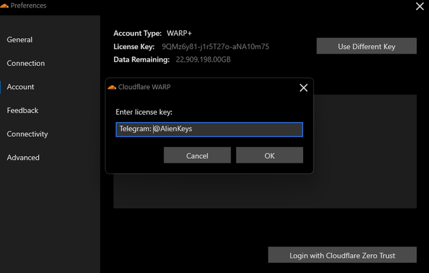Click the Enter license key label
The width and height of the screenshot is (429, 273).
click(x=144, y=112)
